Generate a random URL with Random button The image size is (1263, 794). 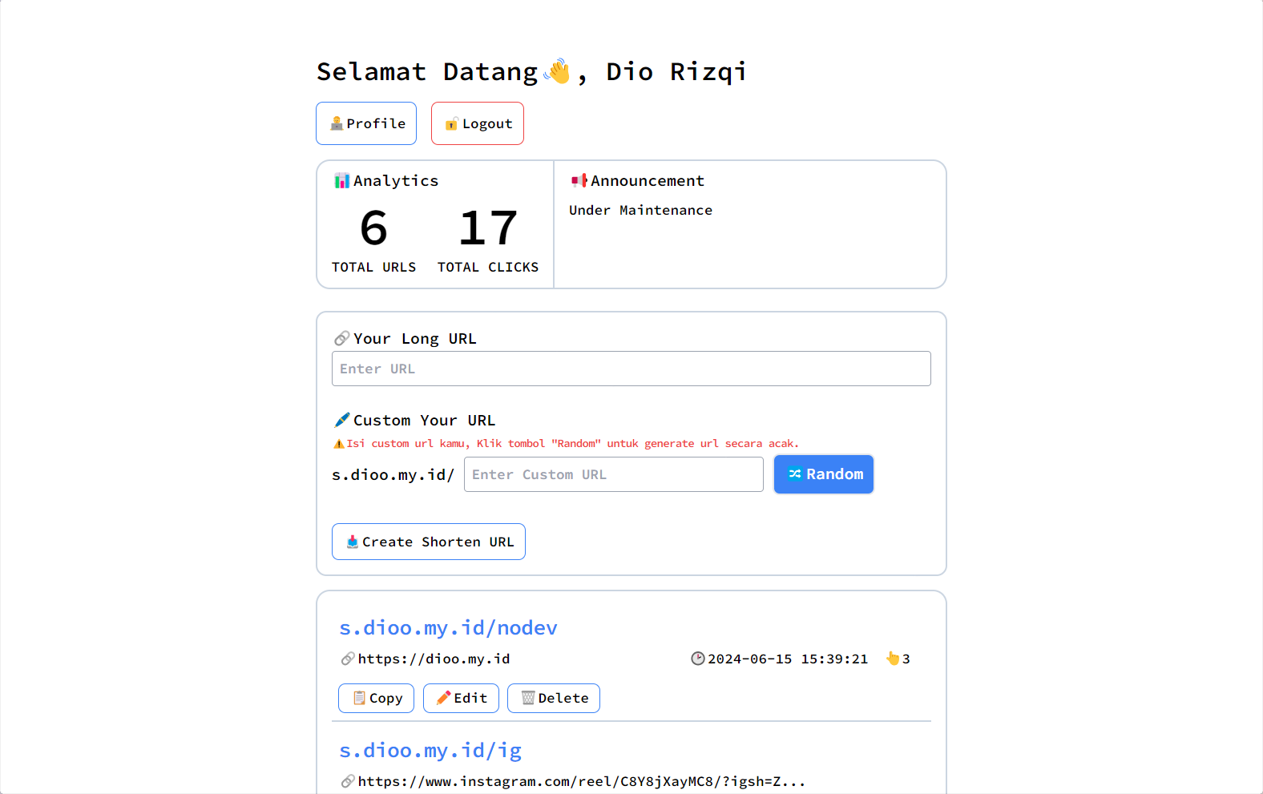click(824, 474)
